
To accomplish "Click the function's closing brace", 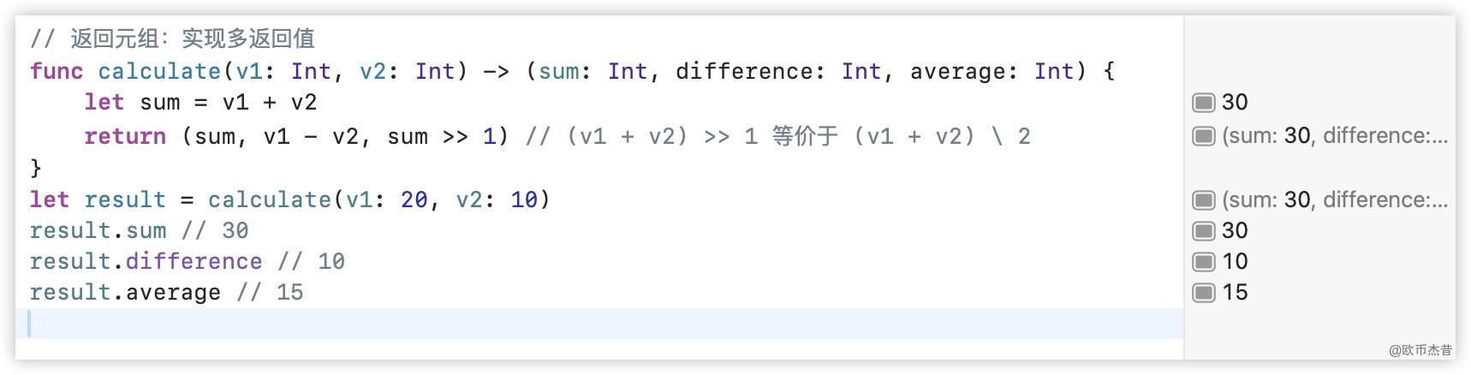I will pos(36,168).
